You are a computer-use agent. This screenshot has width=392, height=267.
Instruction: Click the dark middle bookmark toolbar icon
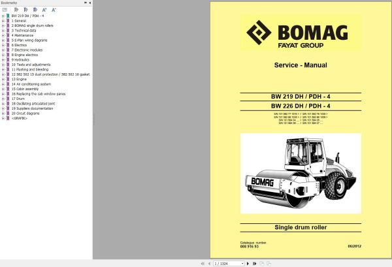[25, 10]
